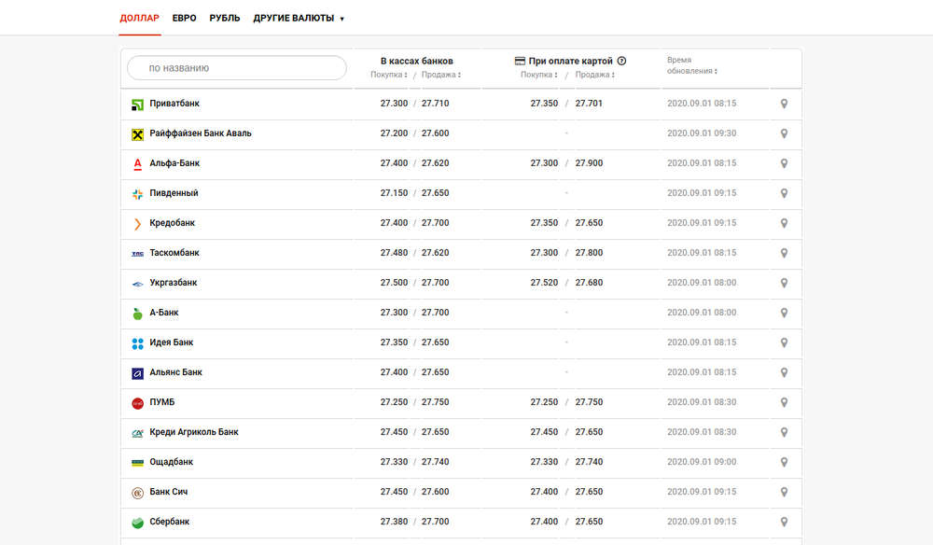Click the При оплате картой header text
The height and width of the screenshot is (545, 933).
[571, 61]
